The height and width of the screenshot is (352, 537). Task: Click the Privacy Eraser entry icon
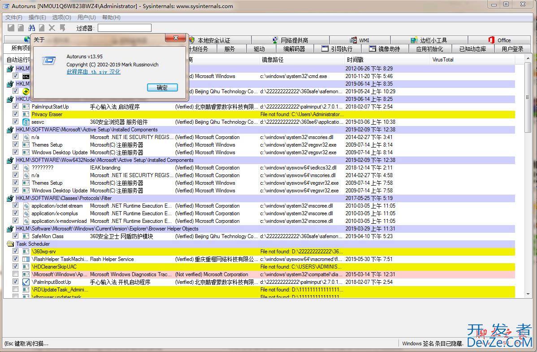26,114
